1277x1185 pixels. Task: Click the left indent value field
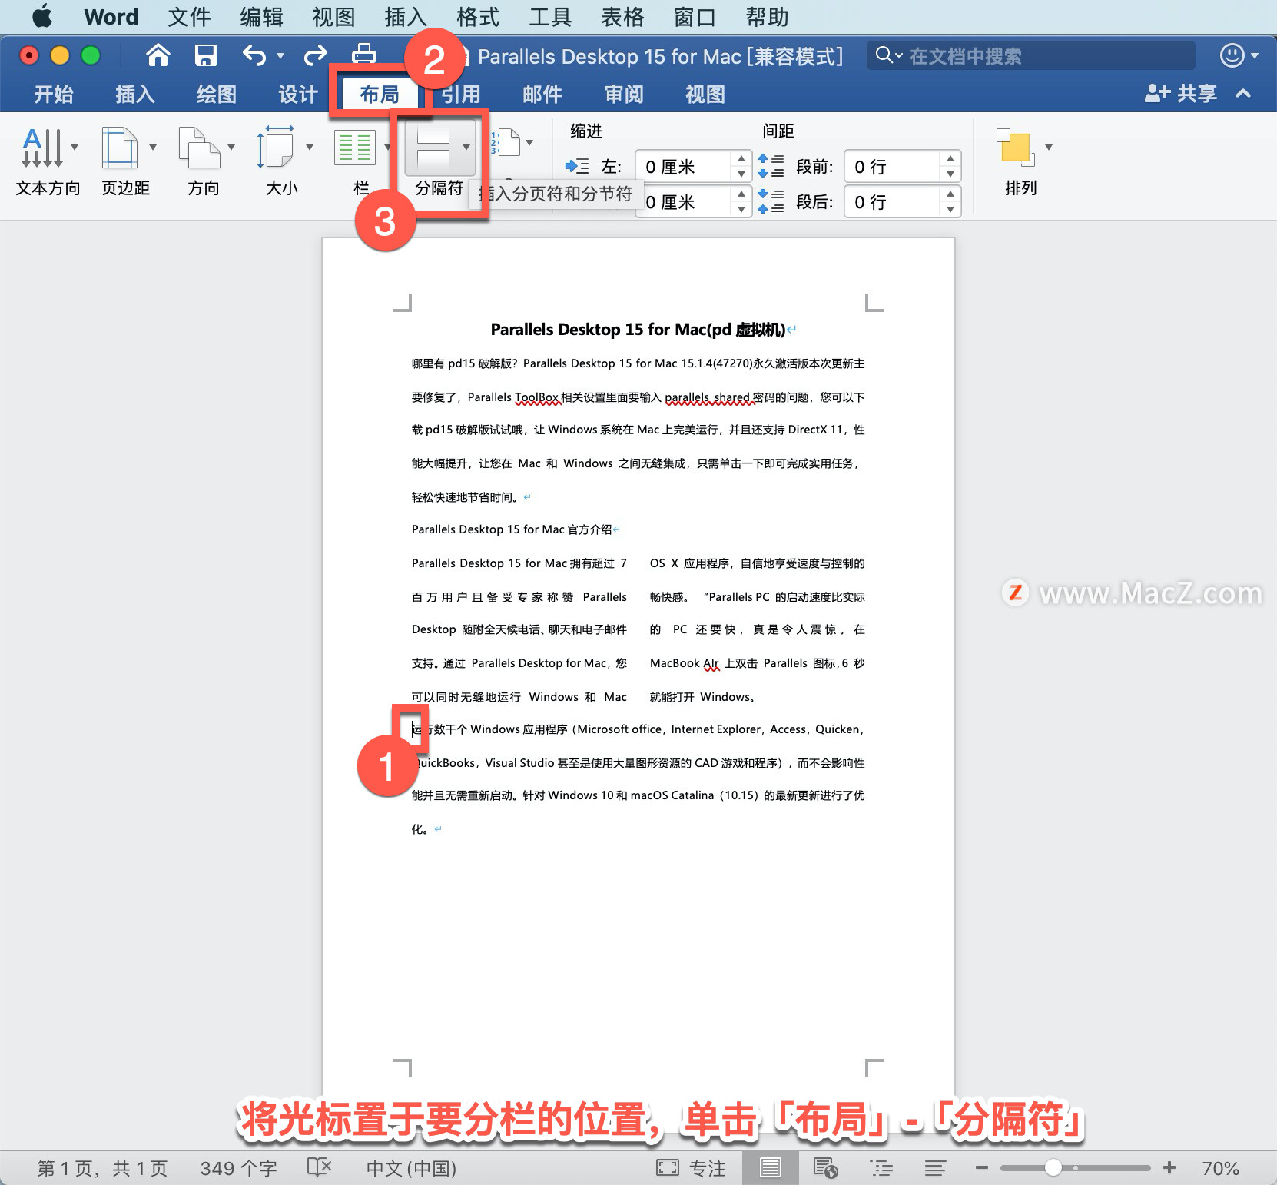point(683,166)
